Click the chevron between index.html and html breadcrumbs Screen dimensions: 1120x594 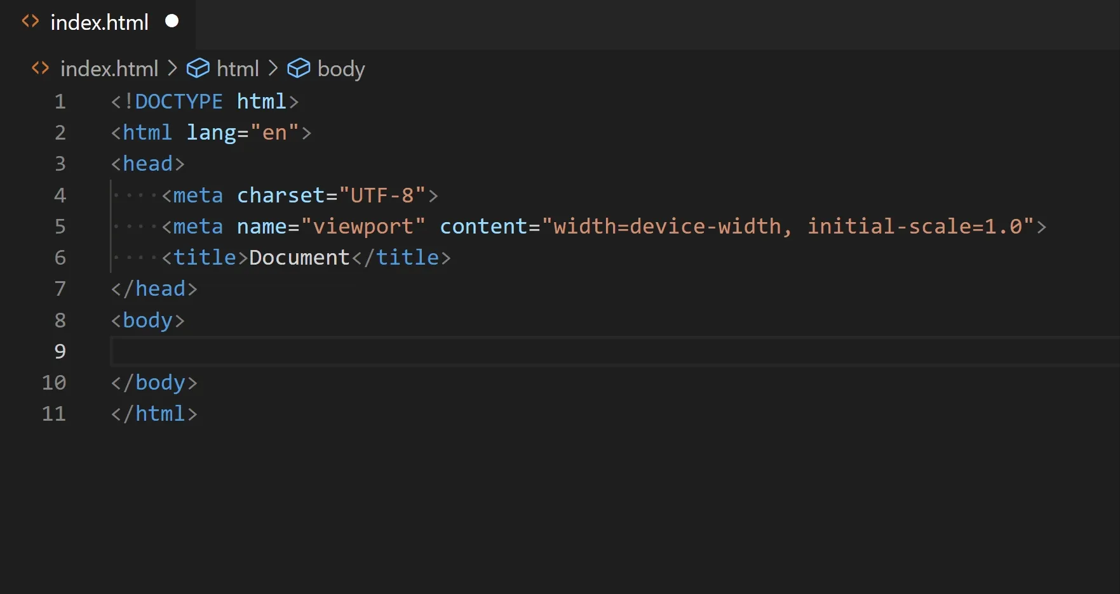172,68
